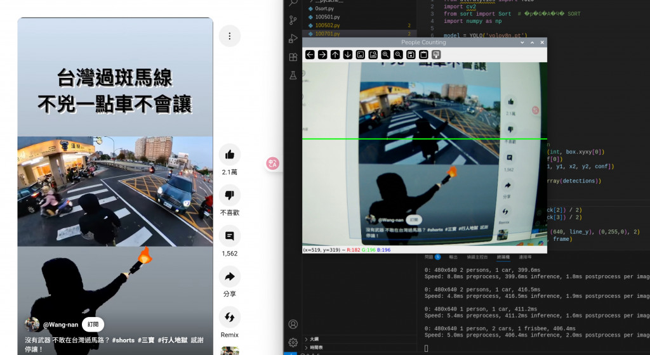Screen dimensions: 650x355
Task: Open the Short's three-dot more menu
Action: coord(230,36)
